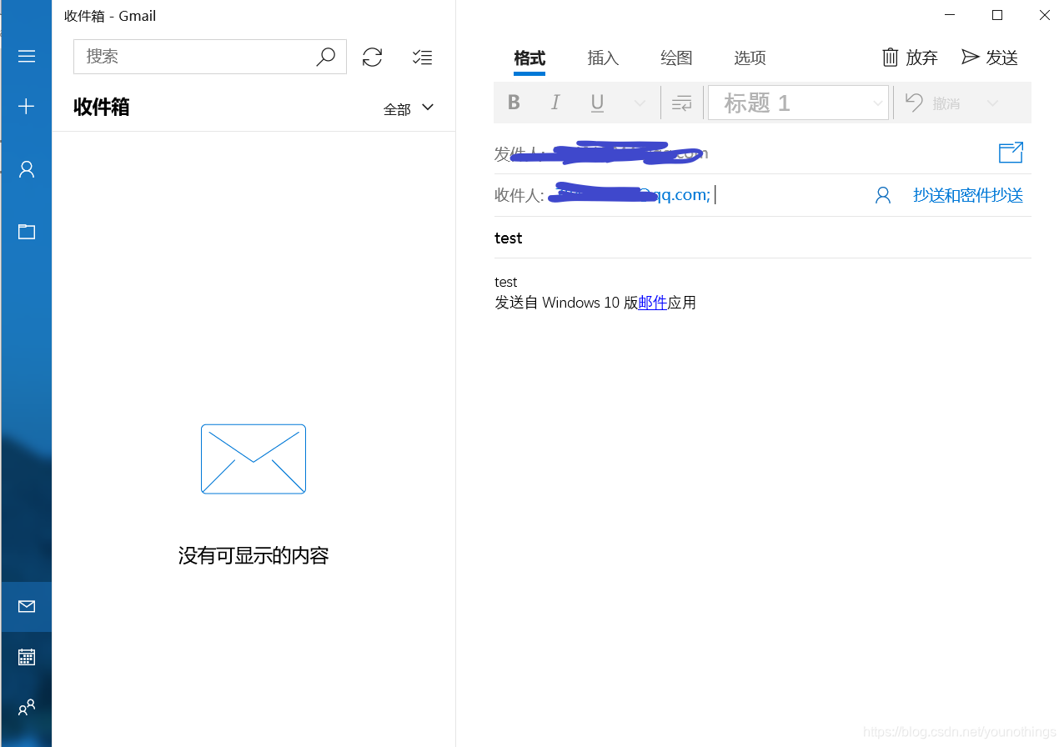Sync the Gmail inbox with the refresh icon
This screenshot has width=1064, height=747.
tap(372, 57)
